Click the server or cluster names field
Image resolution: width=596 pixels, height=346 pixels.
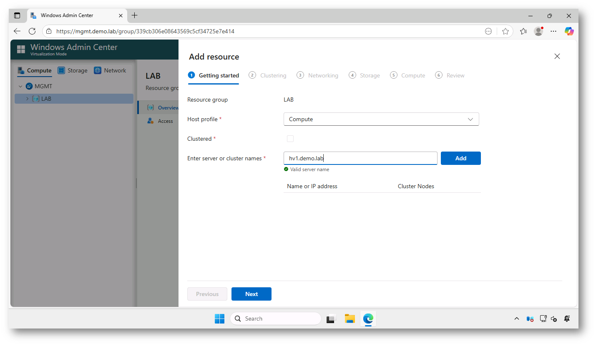(360, 158)
